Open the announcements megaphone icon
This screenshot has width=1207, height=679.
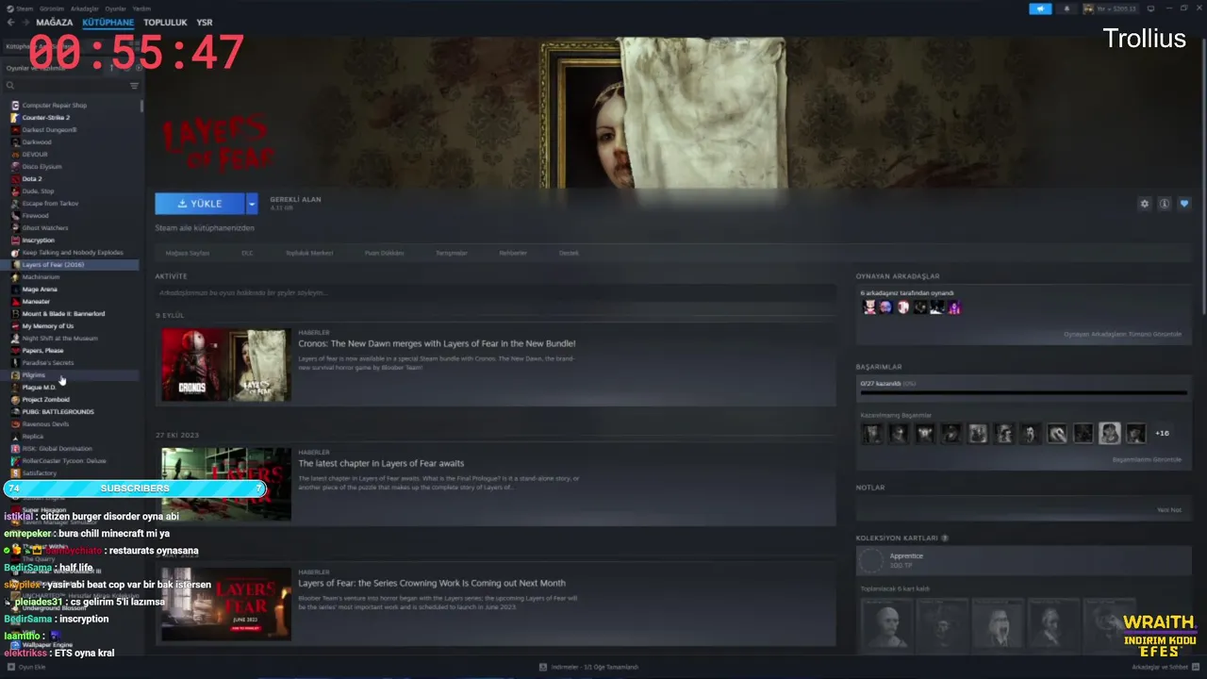coord(1040,8)
